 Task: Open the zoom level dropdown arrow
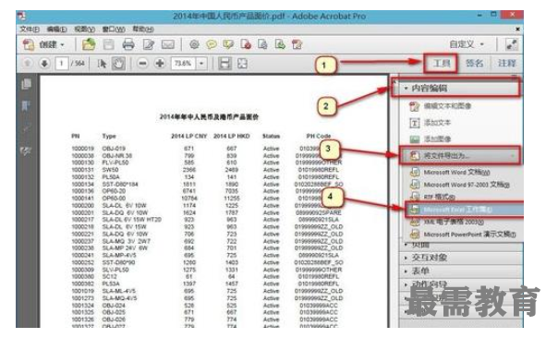(201, 64)
